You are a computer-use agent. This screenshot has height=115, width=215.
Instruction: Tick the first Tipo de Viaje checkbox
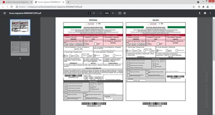pos(64,56)
